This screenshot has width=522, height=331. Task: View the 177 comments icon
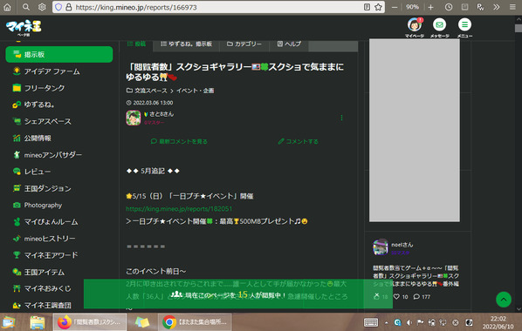point(416,296)
